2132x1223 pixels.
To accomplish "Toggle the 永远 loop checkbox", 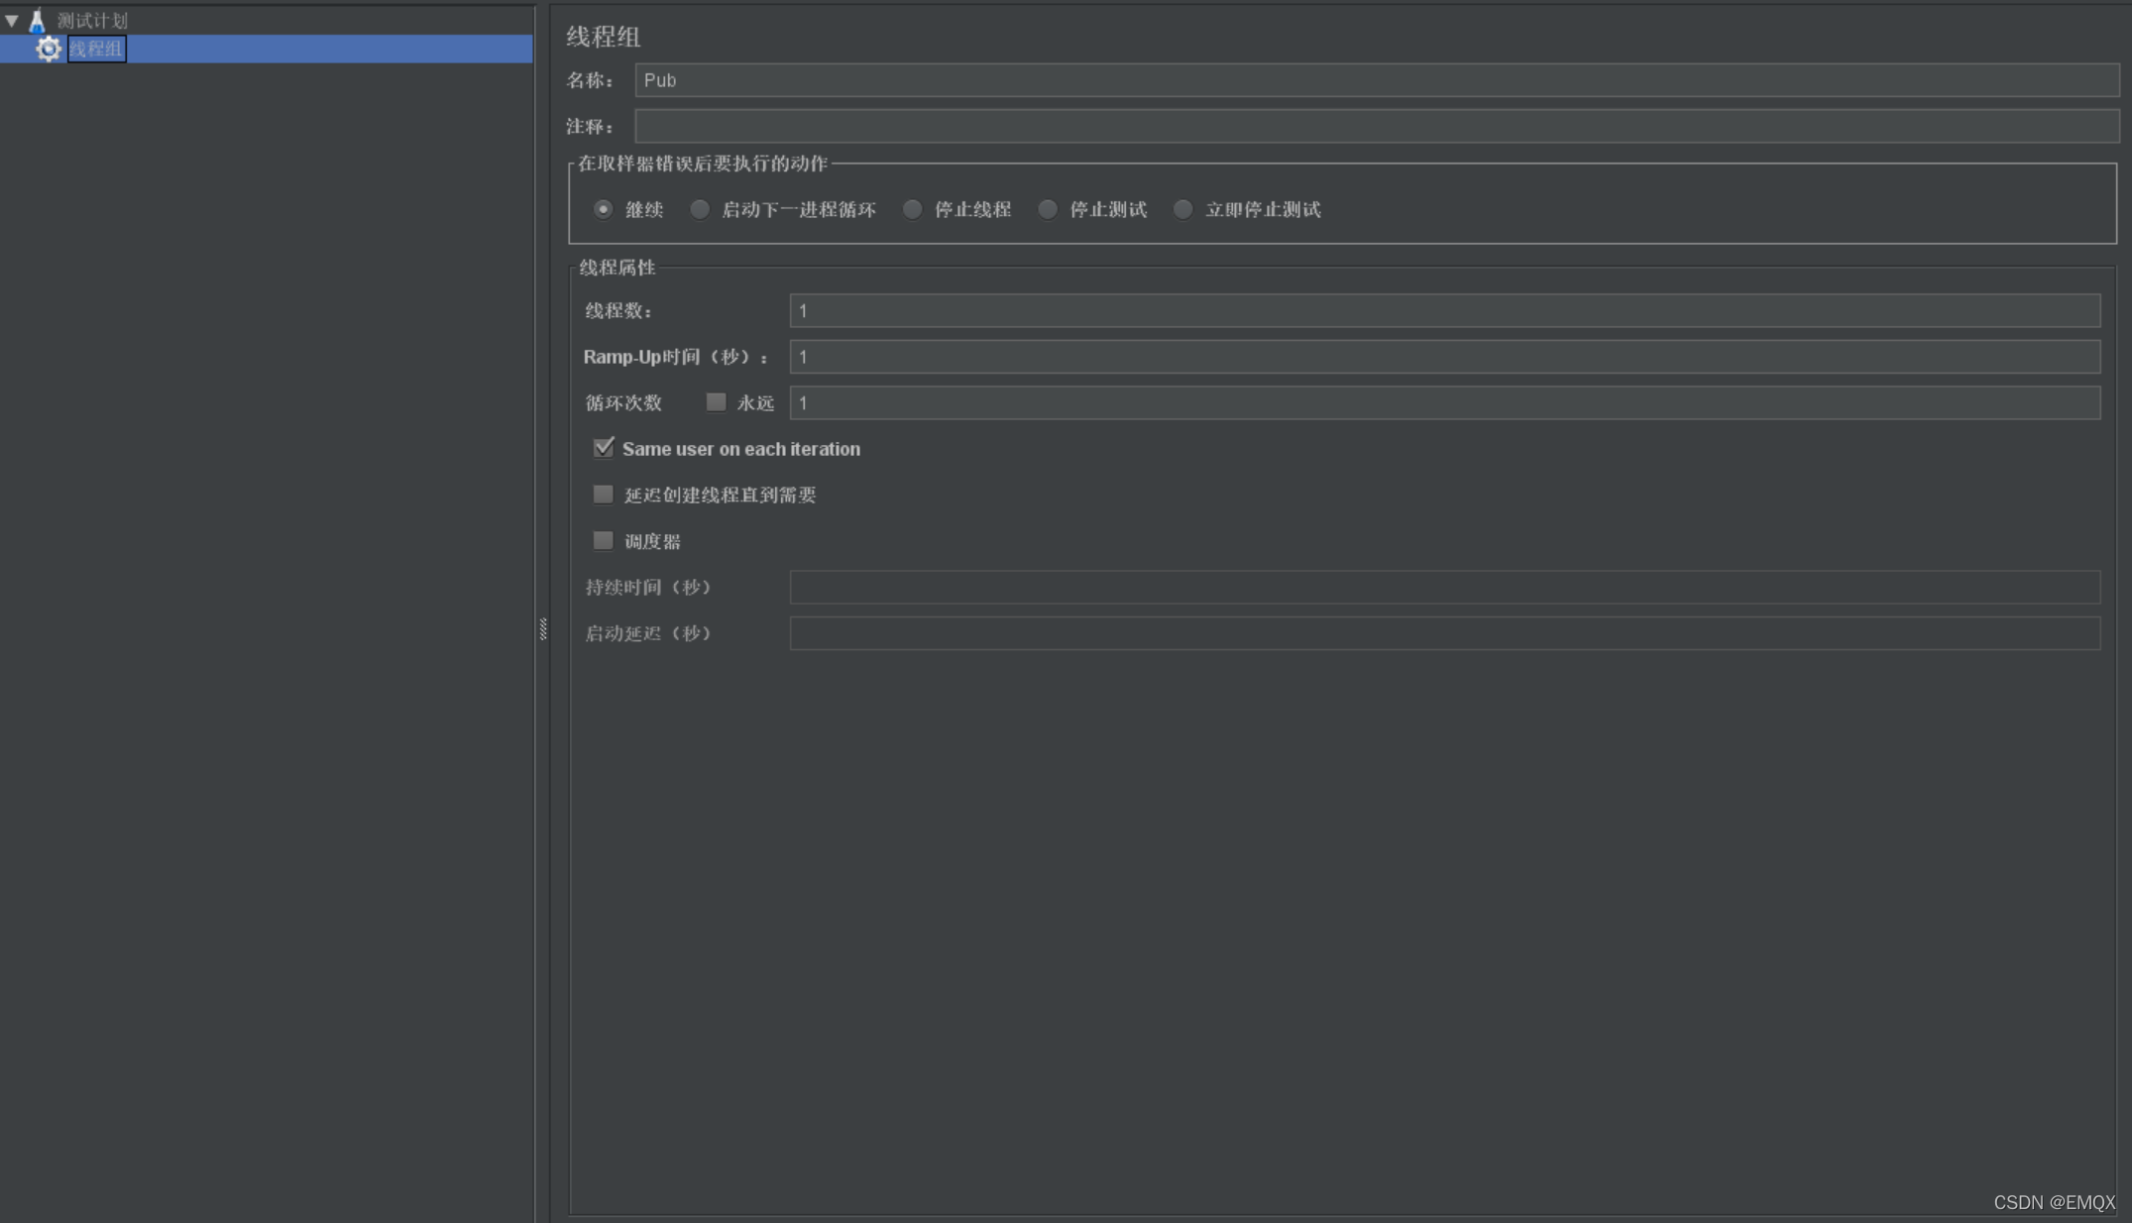I will point(716,401).
